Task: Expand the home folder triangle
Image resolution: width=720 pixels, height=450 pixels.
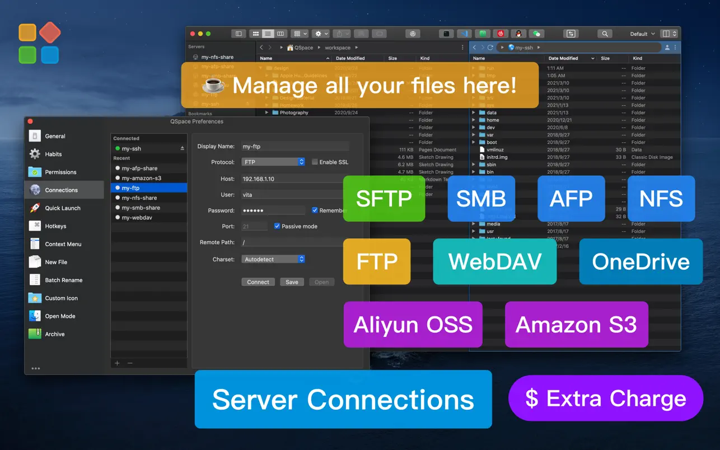Action: pyautogui.click(x=474, y=120)
